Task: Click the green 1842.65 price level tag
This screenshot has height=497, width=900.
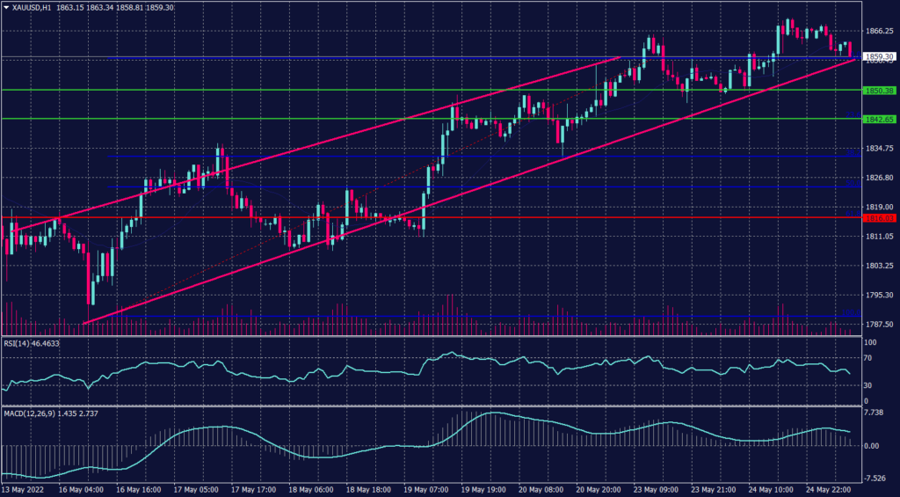Action: [878, 119]
